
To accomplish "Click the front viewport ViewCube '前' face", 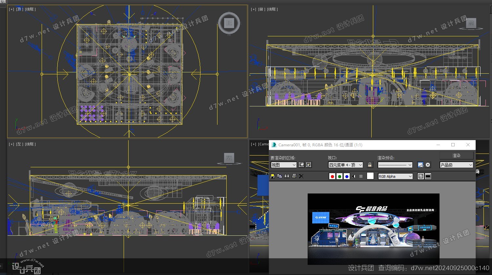I will coord(471,23).
